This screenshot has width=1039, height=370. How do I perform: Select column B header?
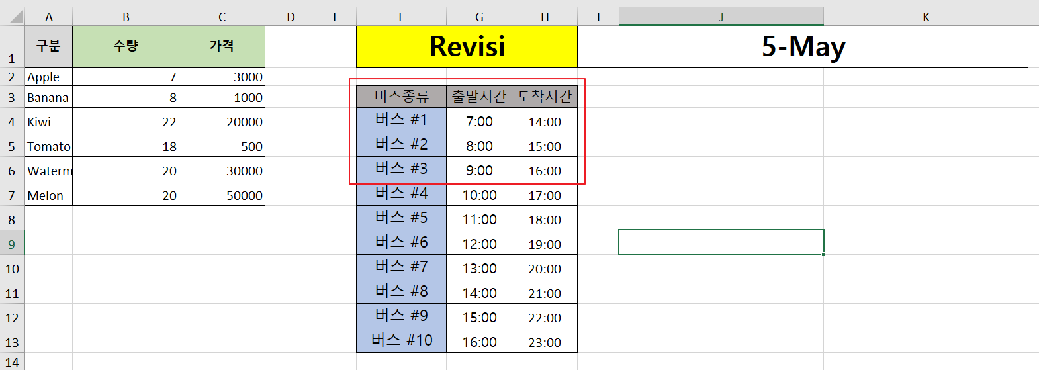point(126,17)
